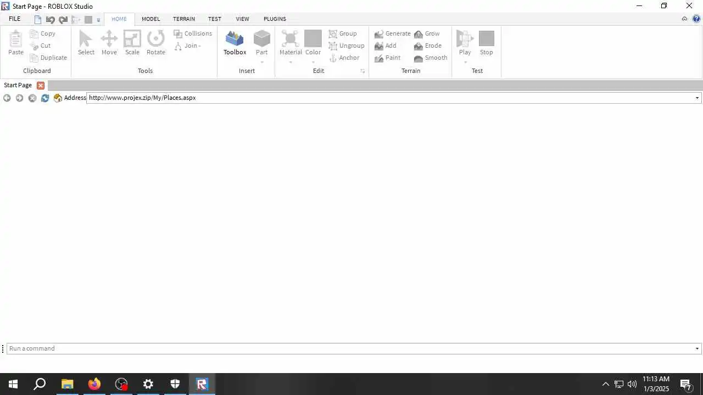Click the Group button in Edit group
The image size is (703, 395).
point(343,33)
